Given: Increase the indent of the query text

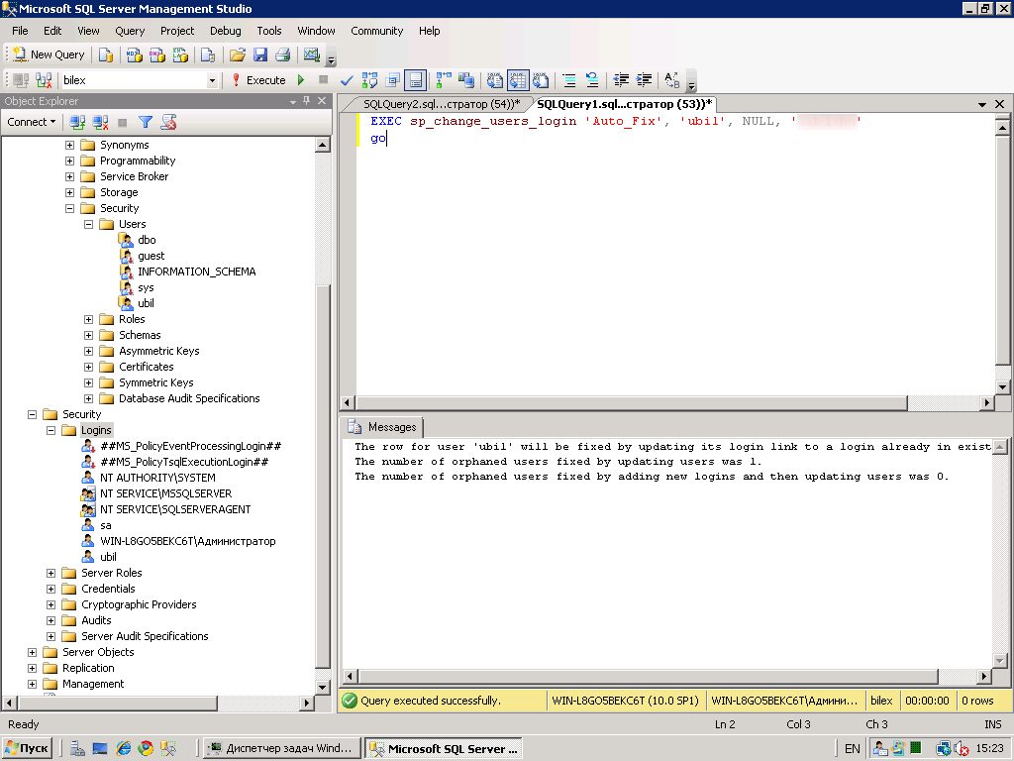Looking at the screenshot, I should [x=644, y=80].
